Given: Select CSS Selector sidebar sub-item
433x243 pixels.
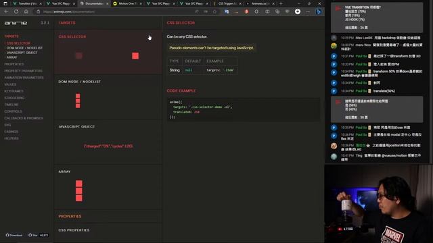Looking at the screenshot, I should pos(18,43).
